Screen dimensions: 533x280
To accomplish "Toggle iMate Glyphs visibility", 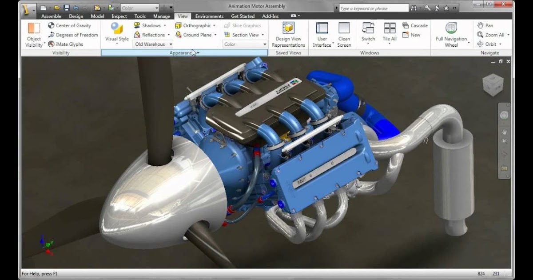I will tap(65, 44).
